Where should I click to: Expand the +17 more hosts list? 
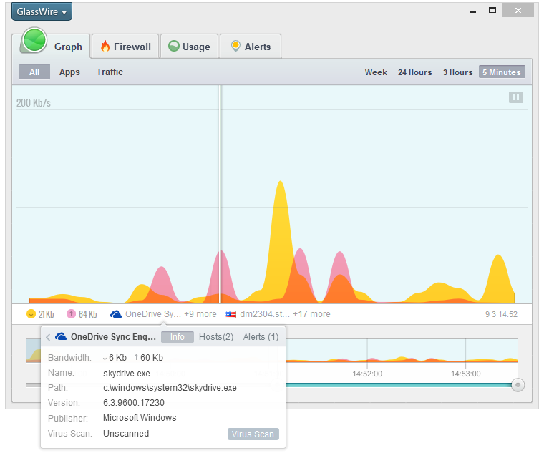tap(311, 314)
